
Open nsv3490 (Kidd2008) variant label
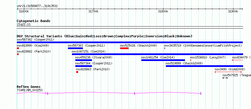point(230,69)
